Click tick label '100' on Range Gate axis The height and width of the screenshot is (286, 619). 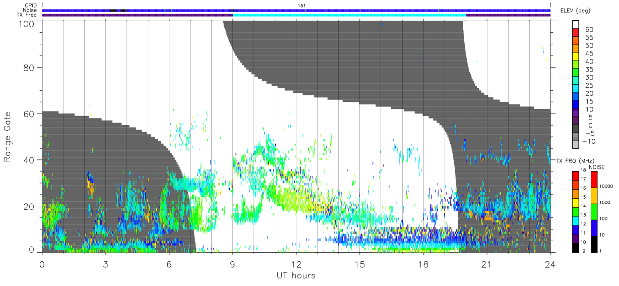click(26, 24)
